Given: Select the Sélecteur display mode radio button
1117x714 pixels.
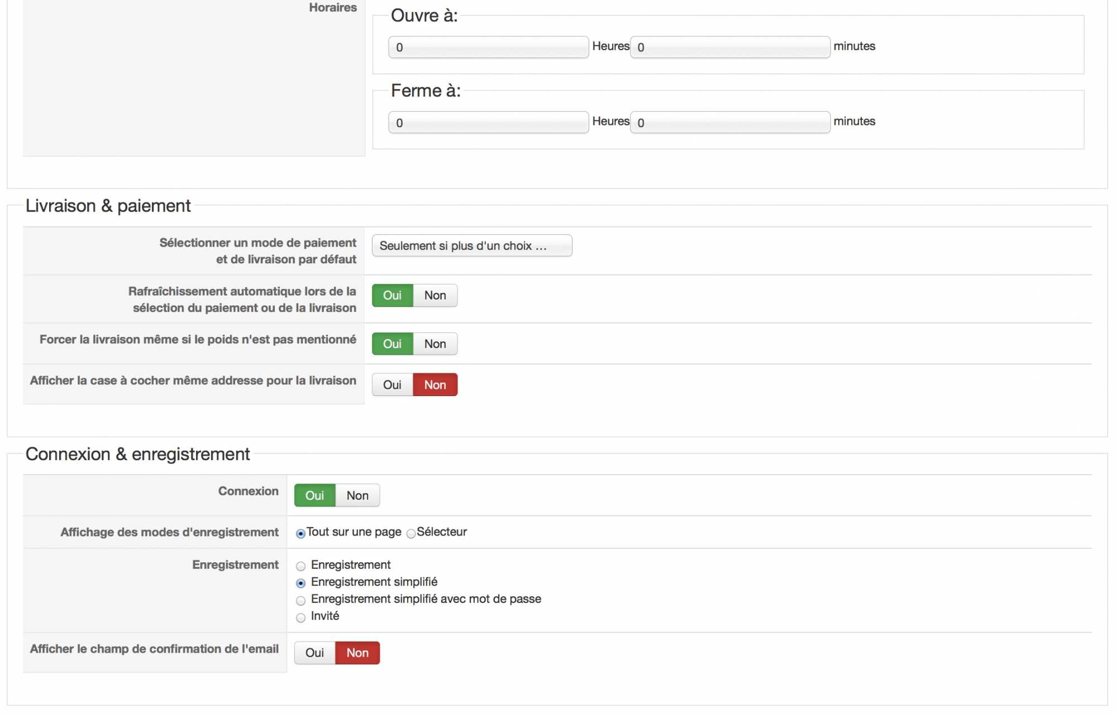Looking at the screenshot, I should pyautogui.click(x=411, y=534).
